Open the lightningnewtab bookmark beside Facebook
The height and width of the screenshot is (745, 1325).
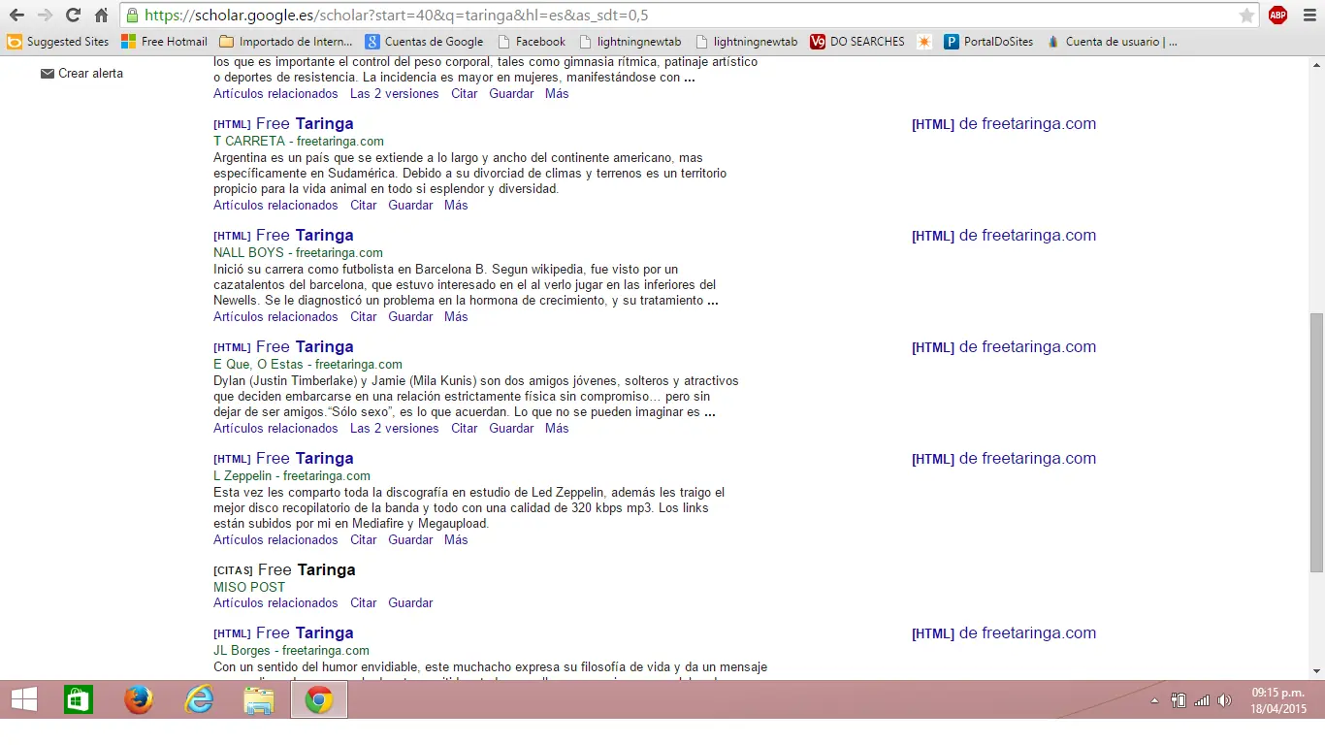[630, 42]
